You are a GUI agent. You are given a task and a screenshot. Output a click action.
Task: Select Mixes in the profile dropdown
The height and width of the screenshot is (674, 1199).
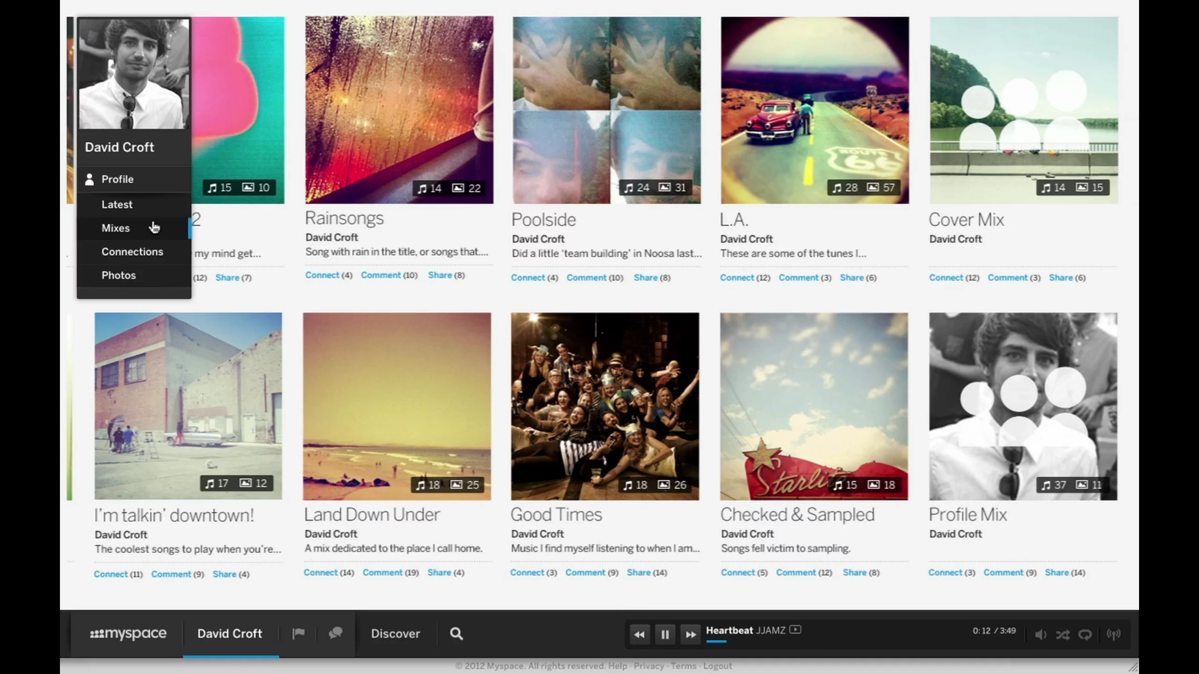pos(115,228)
